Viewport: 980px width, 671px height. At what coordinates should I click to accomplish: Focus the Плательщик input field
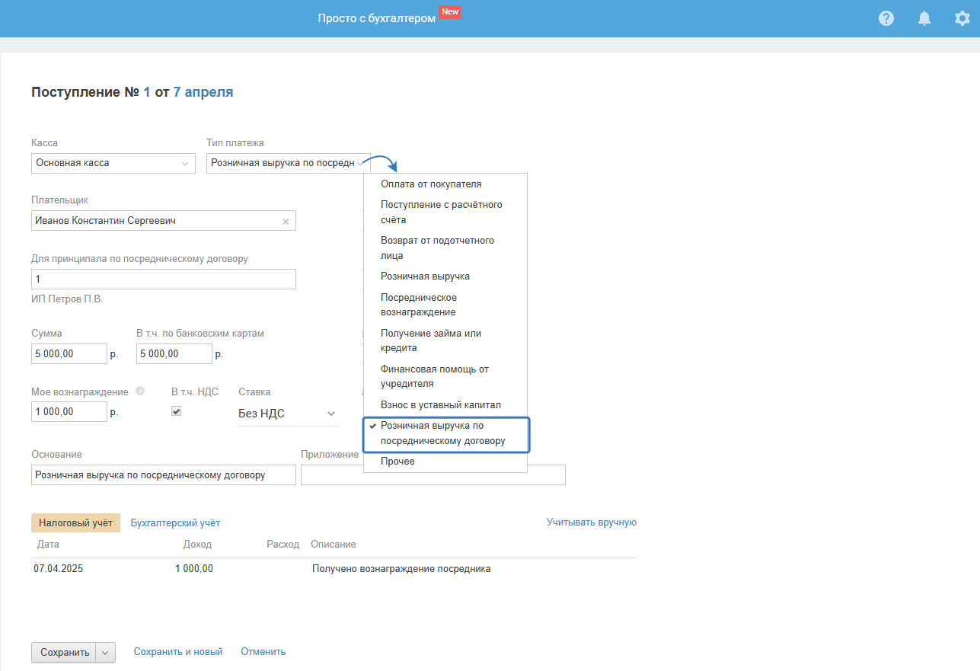pyautogui.click(x=164, y=221)
